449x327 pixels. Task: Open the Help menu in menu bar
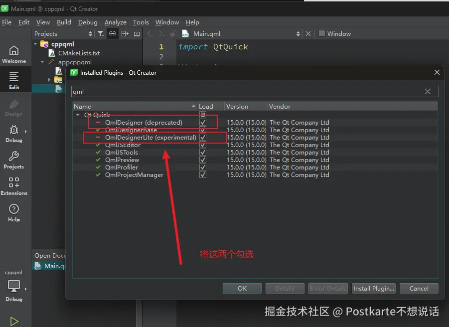pyautogui.click(x=192, y=22)
